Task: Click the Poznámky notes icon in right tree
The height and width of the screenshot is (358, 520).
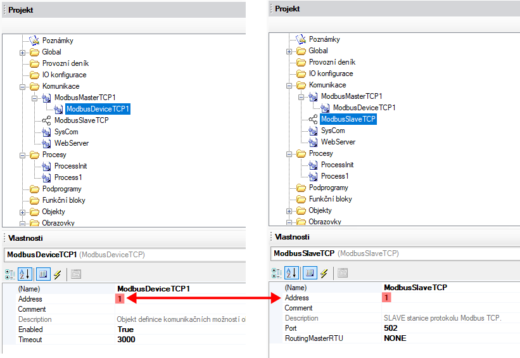Action: tap(300, 39)
